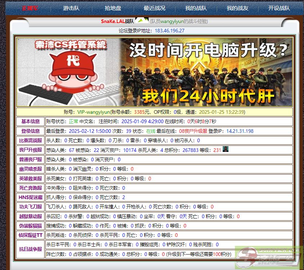Click channel date 2025-01-25 13:22:39
The image size is (304, 270).
click(221, 112)
